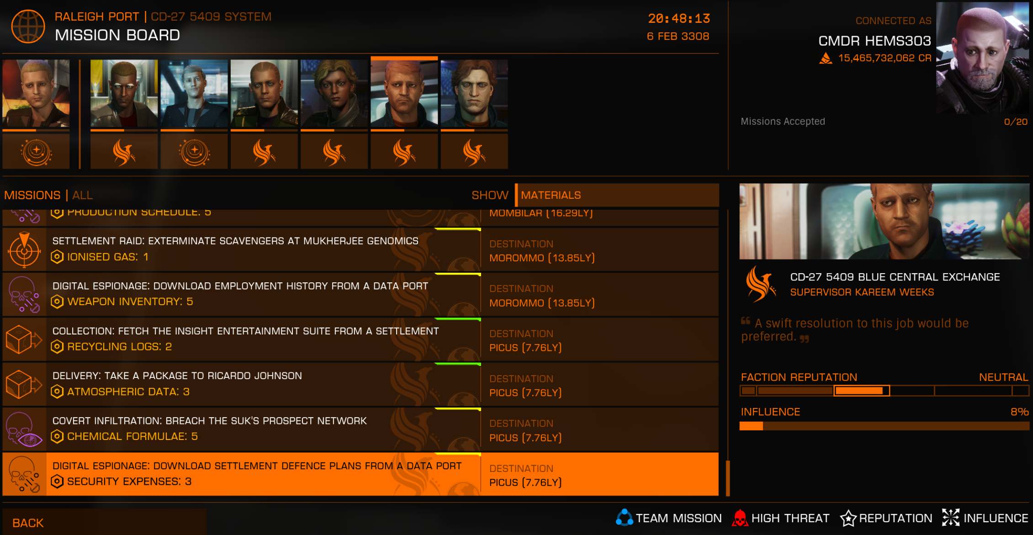
Task: Toggle the High Threat filter
Action: (780, 518)
